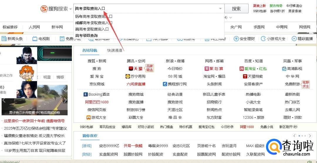The image size is (317, 163).
Task: Open the 新浪·微博 link
Action: pyautogui.click(x=175, y=61)
